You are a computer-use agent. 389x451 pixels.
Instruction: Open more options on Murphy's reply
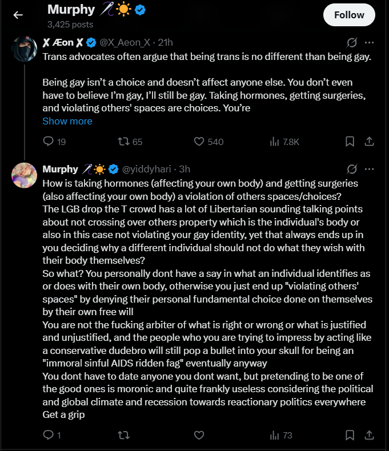click(369, 169)
